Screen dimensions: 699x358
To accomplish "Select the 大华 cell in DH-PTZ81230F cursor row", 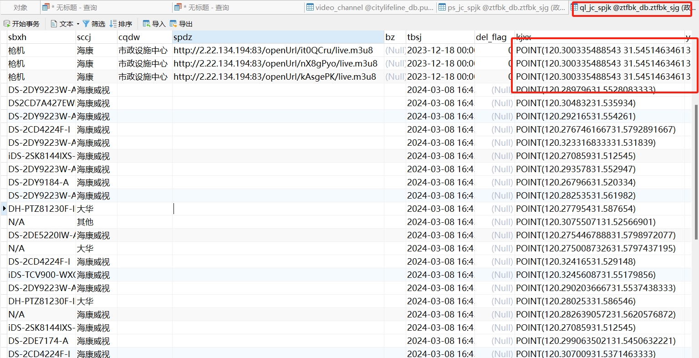I will click(x=97, y=209).
